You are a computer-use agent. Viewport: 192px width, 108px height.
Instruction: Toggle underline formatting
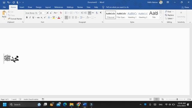tap(33, 17)
